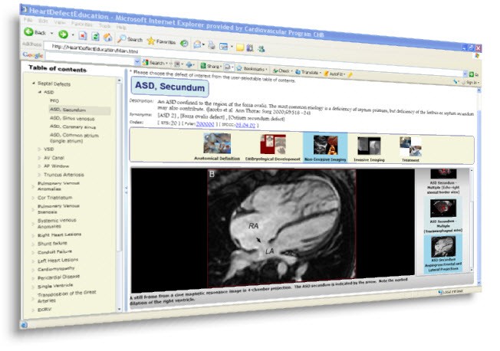The width and height of the screenshot is (500, 351).
Task: Expand the AP Window tree node
Action: (x=39, y=166)
